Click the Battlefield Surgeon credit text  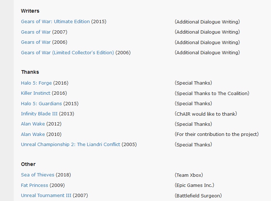[x=198, y=196]
